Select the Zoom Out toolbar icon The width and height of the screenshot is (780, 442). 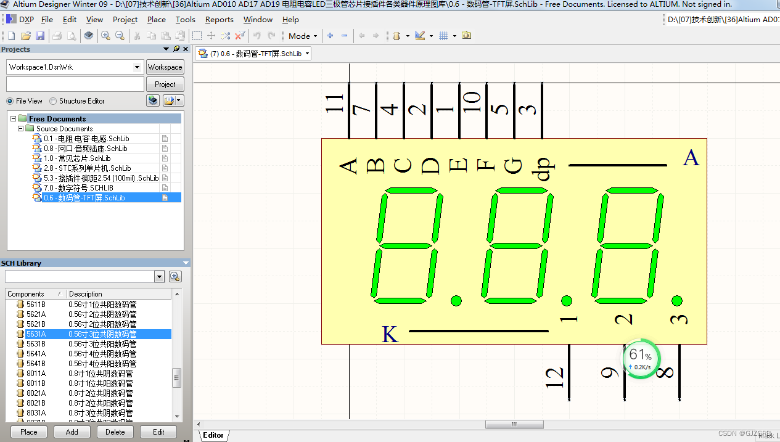(x=120, y=35)
